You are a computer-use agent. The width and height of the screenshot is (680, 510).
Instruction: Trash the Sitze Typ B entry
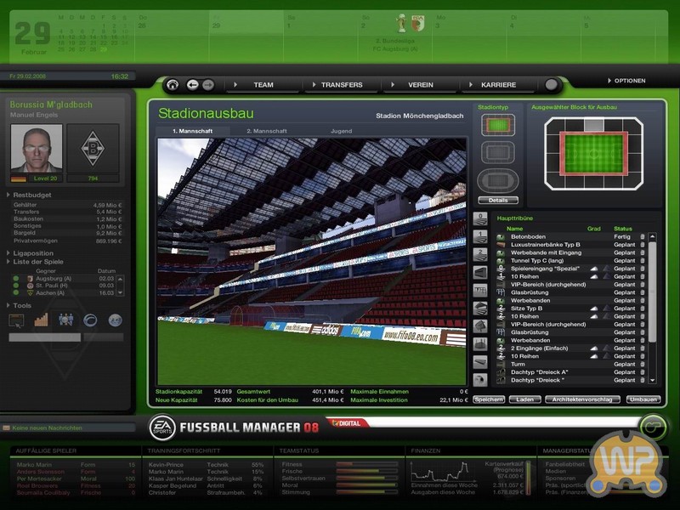[x=643, y=309]
